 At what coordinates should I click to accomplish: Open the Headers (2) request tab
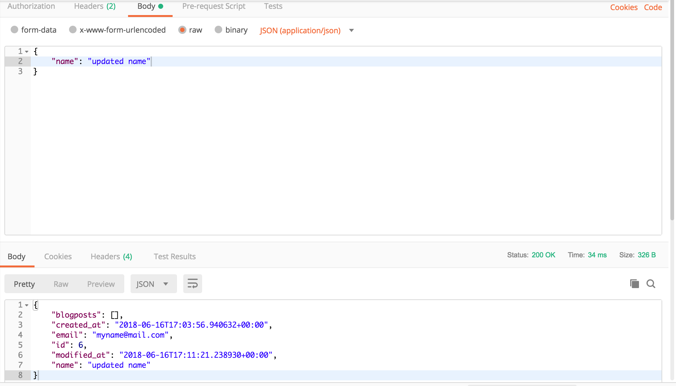point(95,6)
